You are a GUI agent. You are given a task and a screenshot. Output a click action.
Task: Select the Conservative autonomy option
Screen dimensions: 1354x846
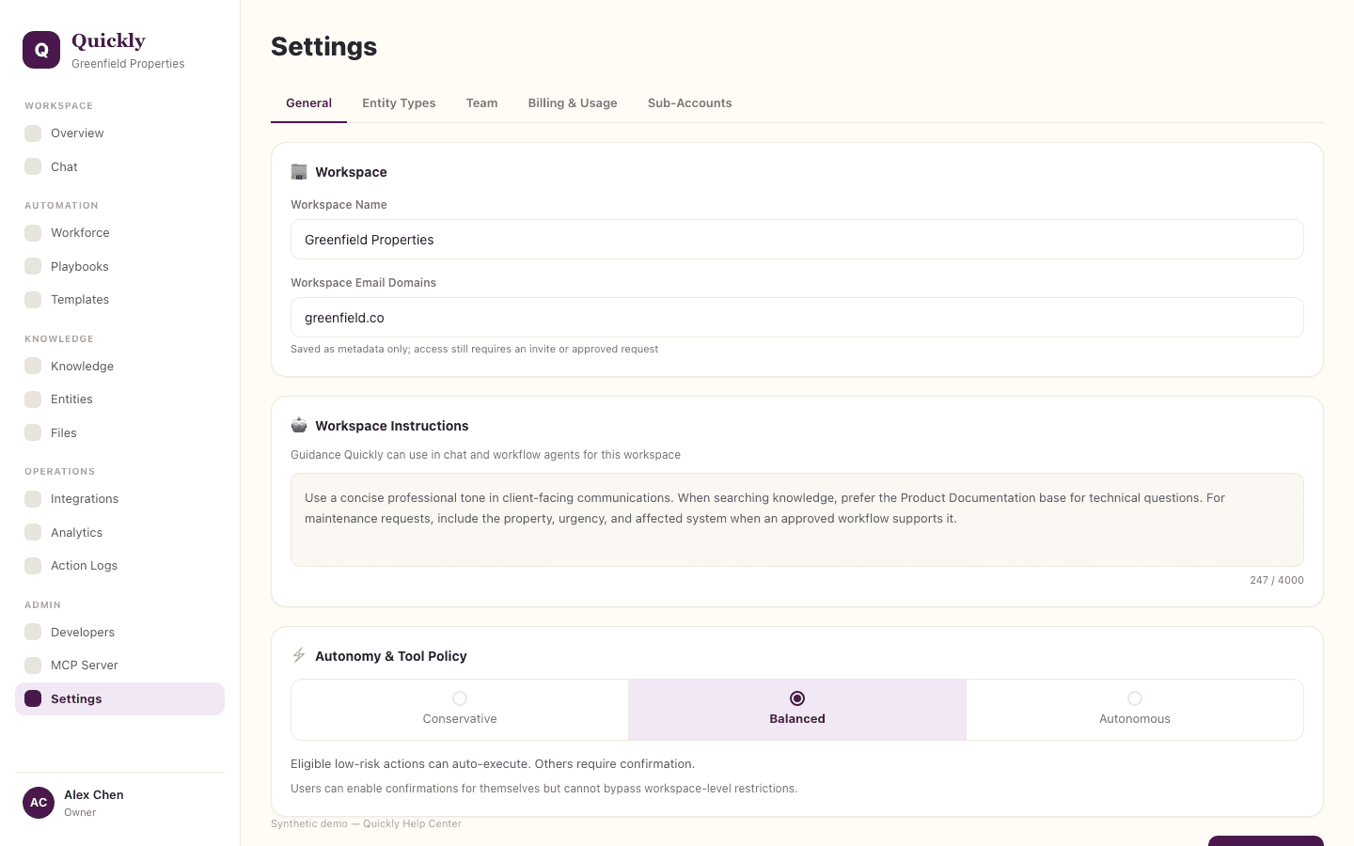[x=460, y=710]
